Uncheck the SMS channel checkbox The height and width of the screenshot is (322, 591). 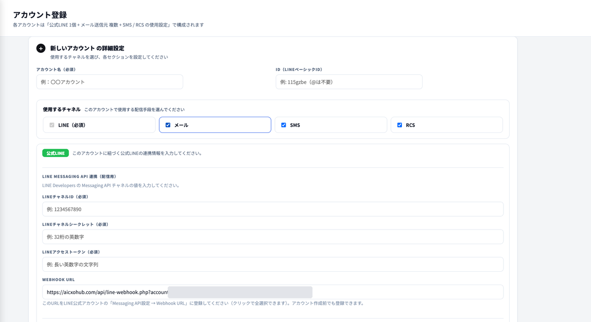click(284, 125)
